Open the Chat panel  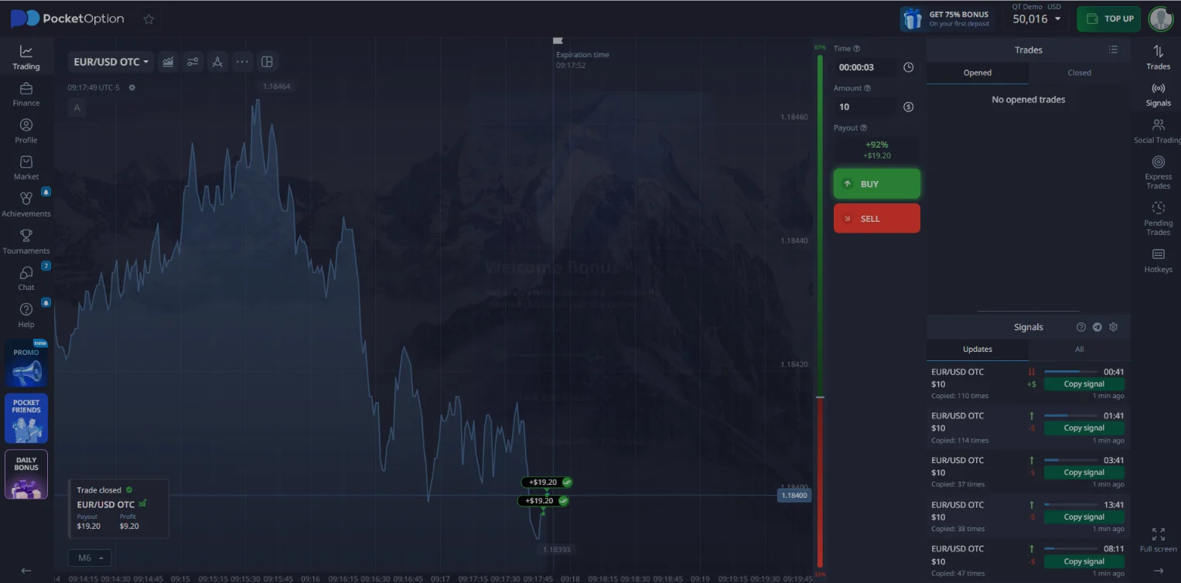coord(26,278)
